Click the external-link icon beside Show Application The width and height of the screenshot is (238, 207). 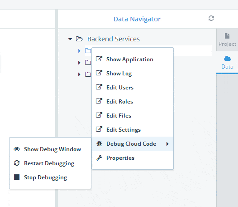[x=99, y=59]
